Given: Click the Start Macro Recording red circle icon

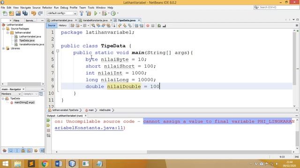Looking at the screenshot, I should click(x=148, y=26).
